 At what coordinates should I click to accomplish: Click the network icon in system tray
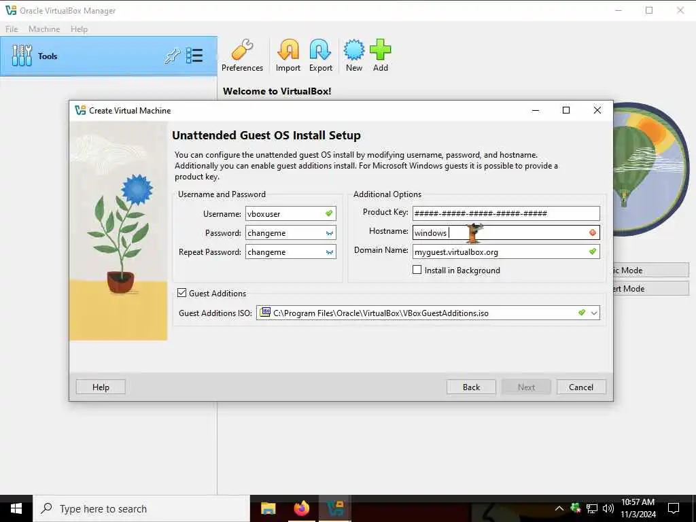pyautogui.click(x=592, y=508)
